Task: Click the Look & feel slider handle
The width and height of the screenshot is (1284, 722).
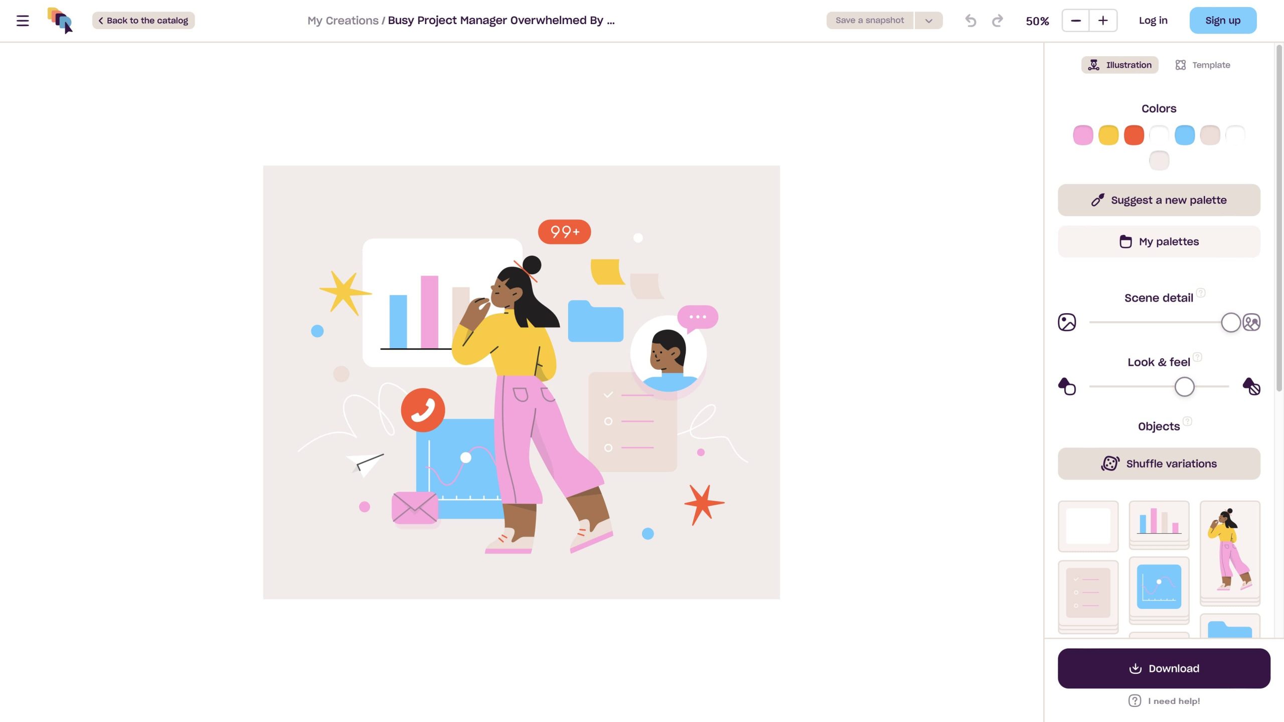Action: [x=1185, y=387]
